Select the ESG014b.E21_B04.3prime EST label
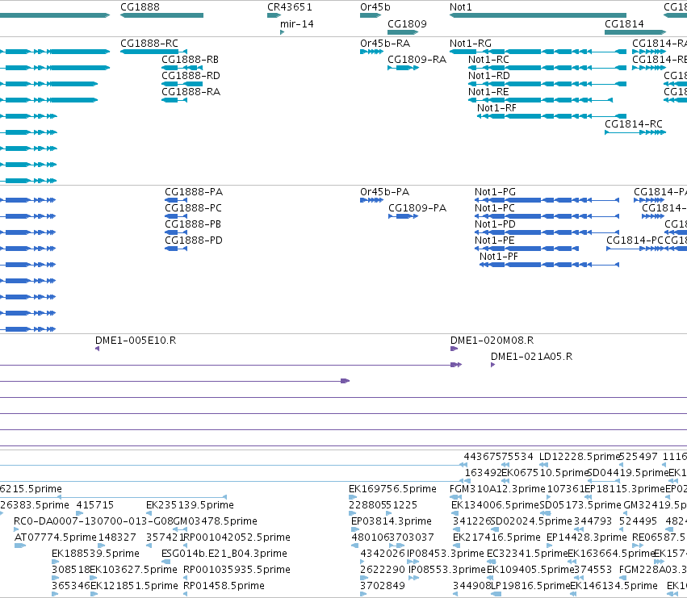This screenshot has width=687, height=598. click(224, 554)
